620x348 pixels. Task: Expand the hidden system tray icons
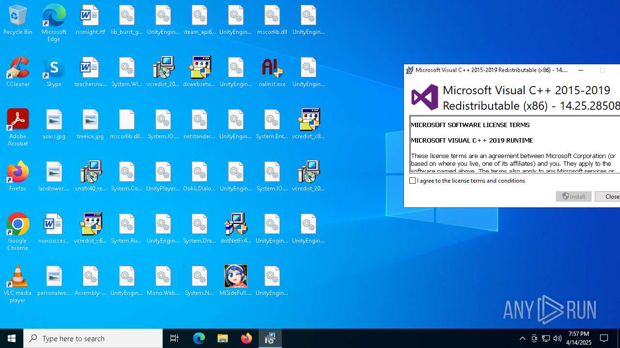point(522,338)
